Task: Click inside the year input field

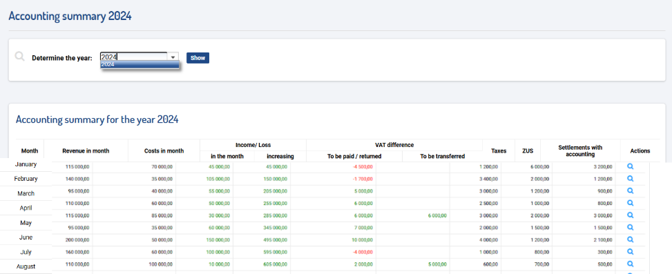Action: click(133, 57)
